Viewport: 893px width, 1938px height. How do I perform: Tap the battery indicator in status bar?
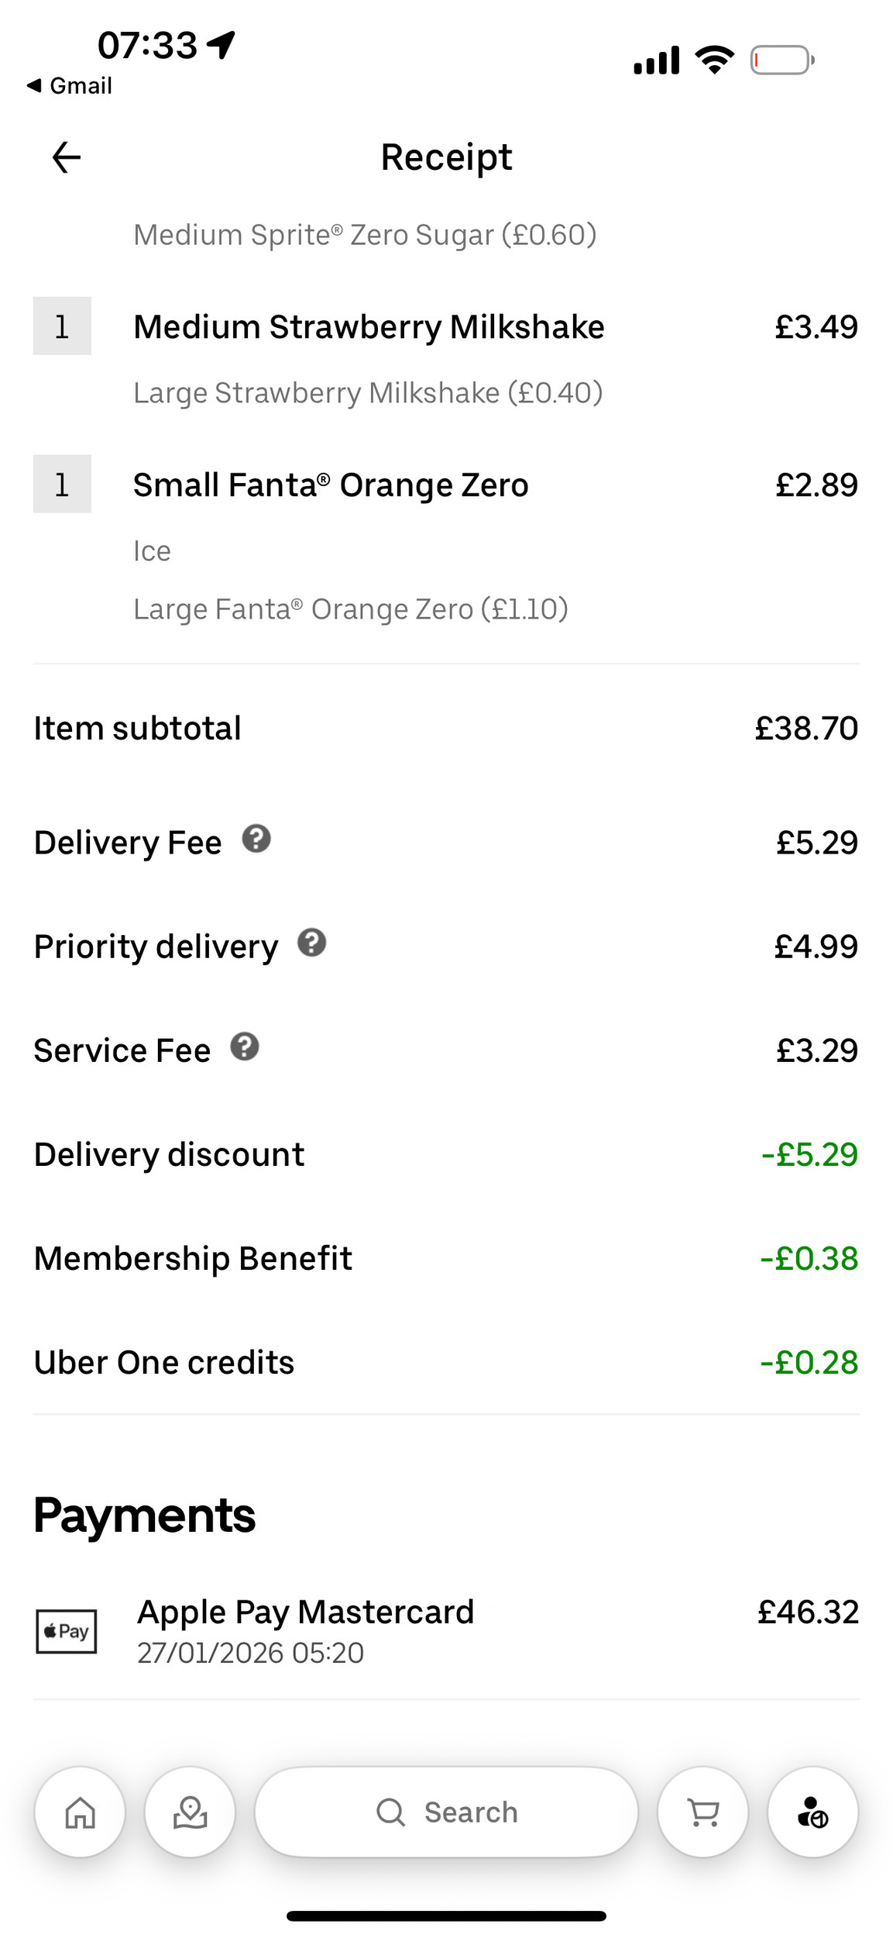tap(781, 60)
